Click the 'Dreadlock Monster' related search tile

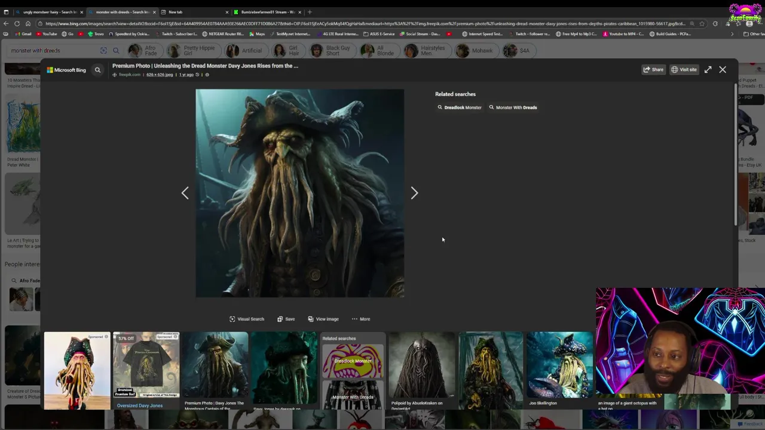pos(353,361)
